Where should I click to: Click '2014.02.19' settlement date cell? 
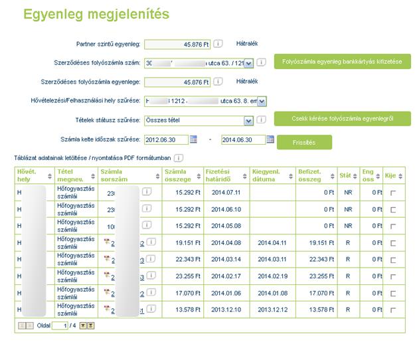273,276
